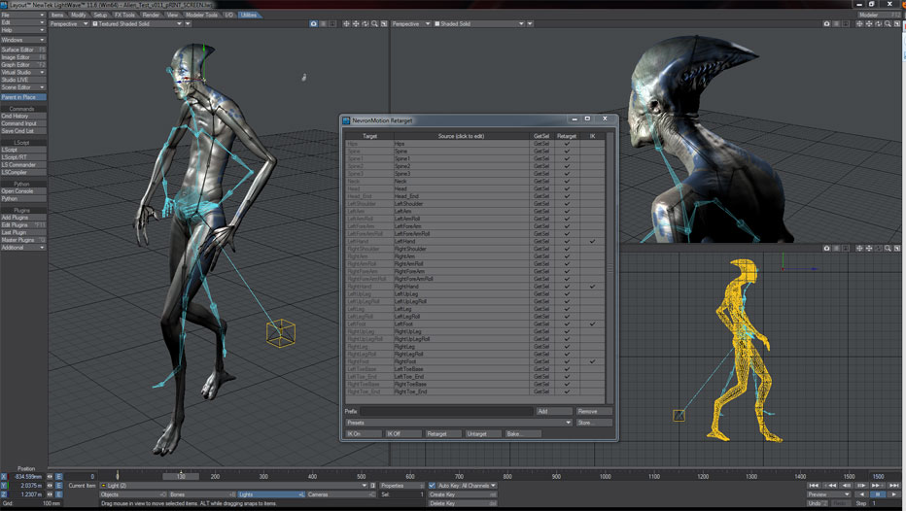
Task: Click the Image Editor sidebar button
Action: coord(22,57)
